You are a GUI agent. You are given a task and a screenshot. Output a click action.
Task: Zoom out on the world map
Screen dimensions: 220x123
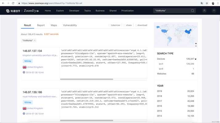click(196, 46)
